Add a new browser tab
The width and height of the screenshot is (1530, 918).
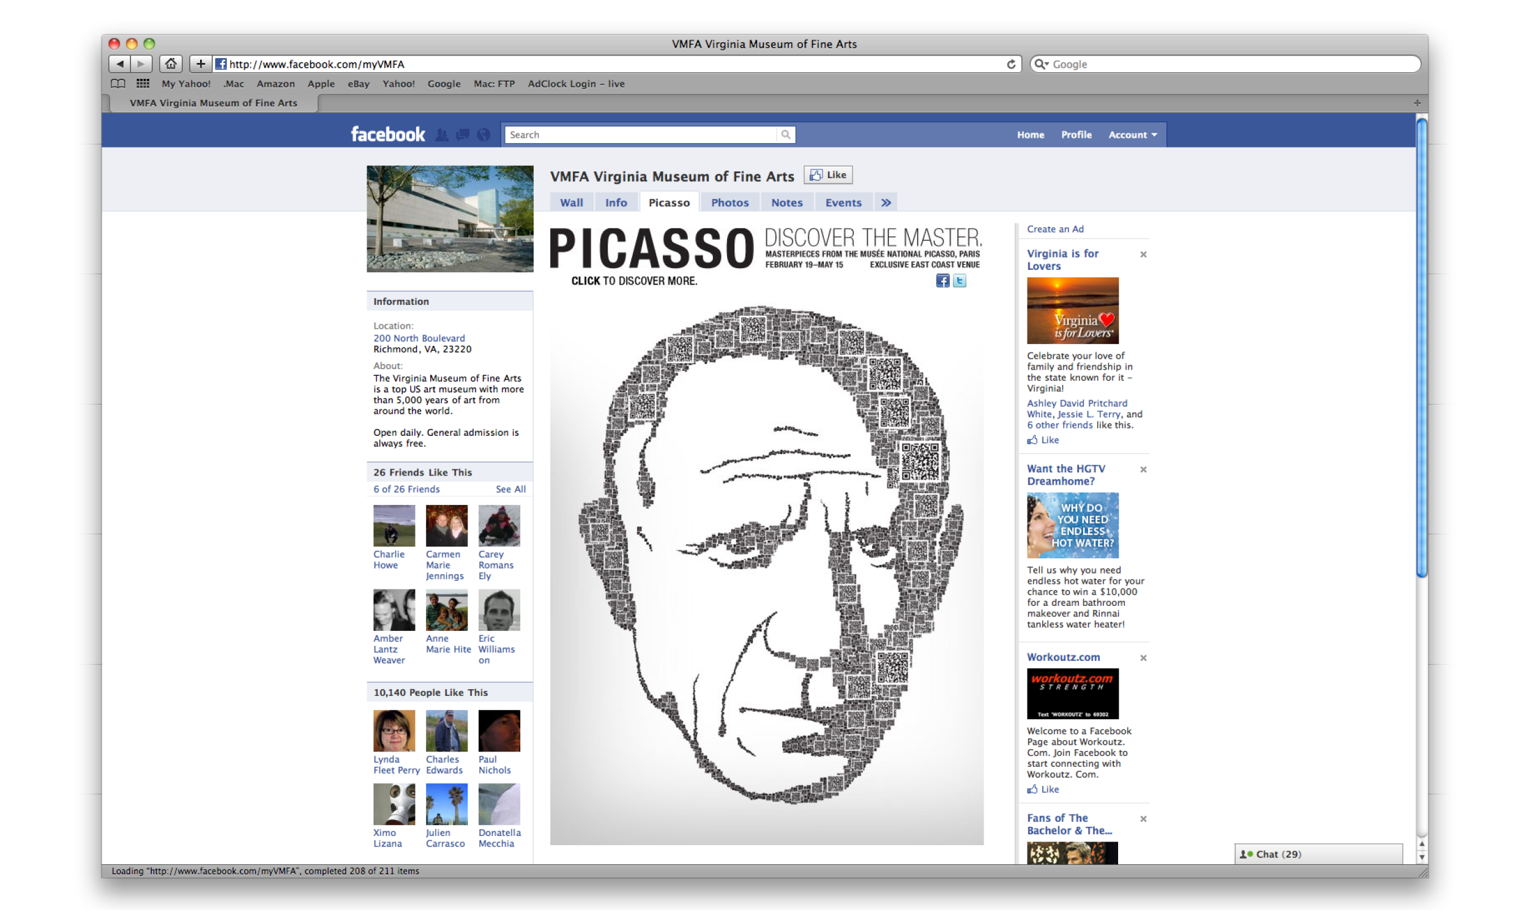click(1417, 103)
